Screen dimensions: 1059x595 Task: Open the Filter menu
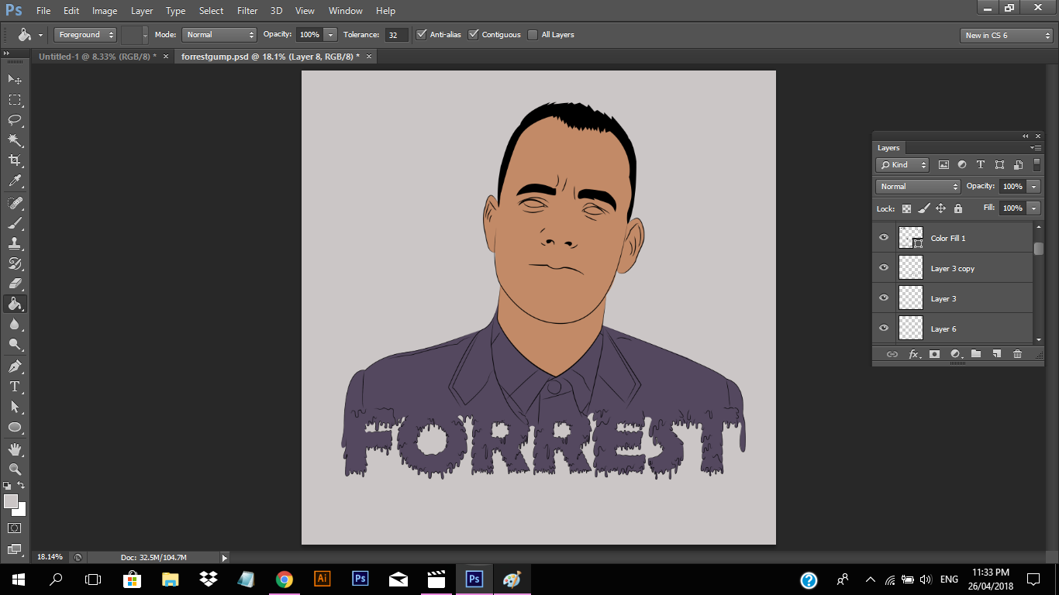(x=247, y=11)
